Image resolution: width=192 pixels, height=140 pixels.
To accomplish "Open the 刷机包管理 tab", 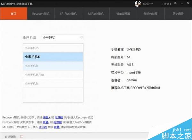I will (150, 13).
